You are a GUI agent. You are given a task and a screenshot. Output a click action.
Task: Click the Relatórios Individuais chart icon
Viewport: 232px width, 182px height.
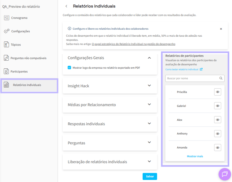coord(6,85)
